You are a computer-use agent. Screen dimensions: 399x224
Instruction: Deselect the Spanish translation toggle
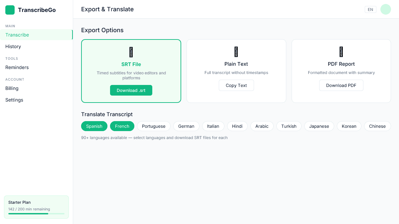pyautogui.click(x=94, y=126)
